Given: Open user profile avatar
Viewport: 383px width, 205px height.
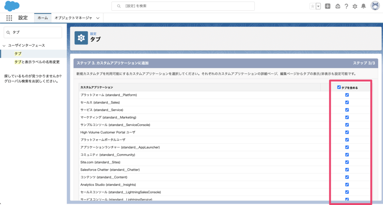Looking at the screenshot, I should [x=375, y=6].
